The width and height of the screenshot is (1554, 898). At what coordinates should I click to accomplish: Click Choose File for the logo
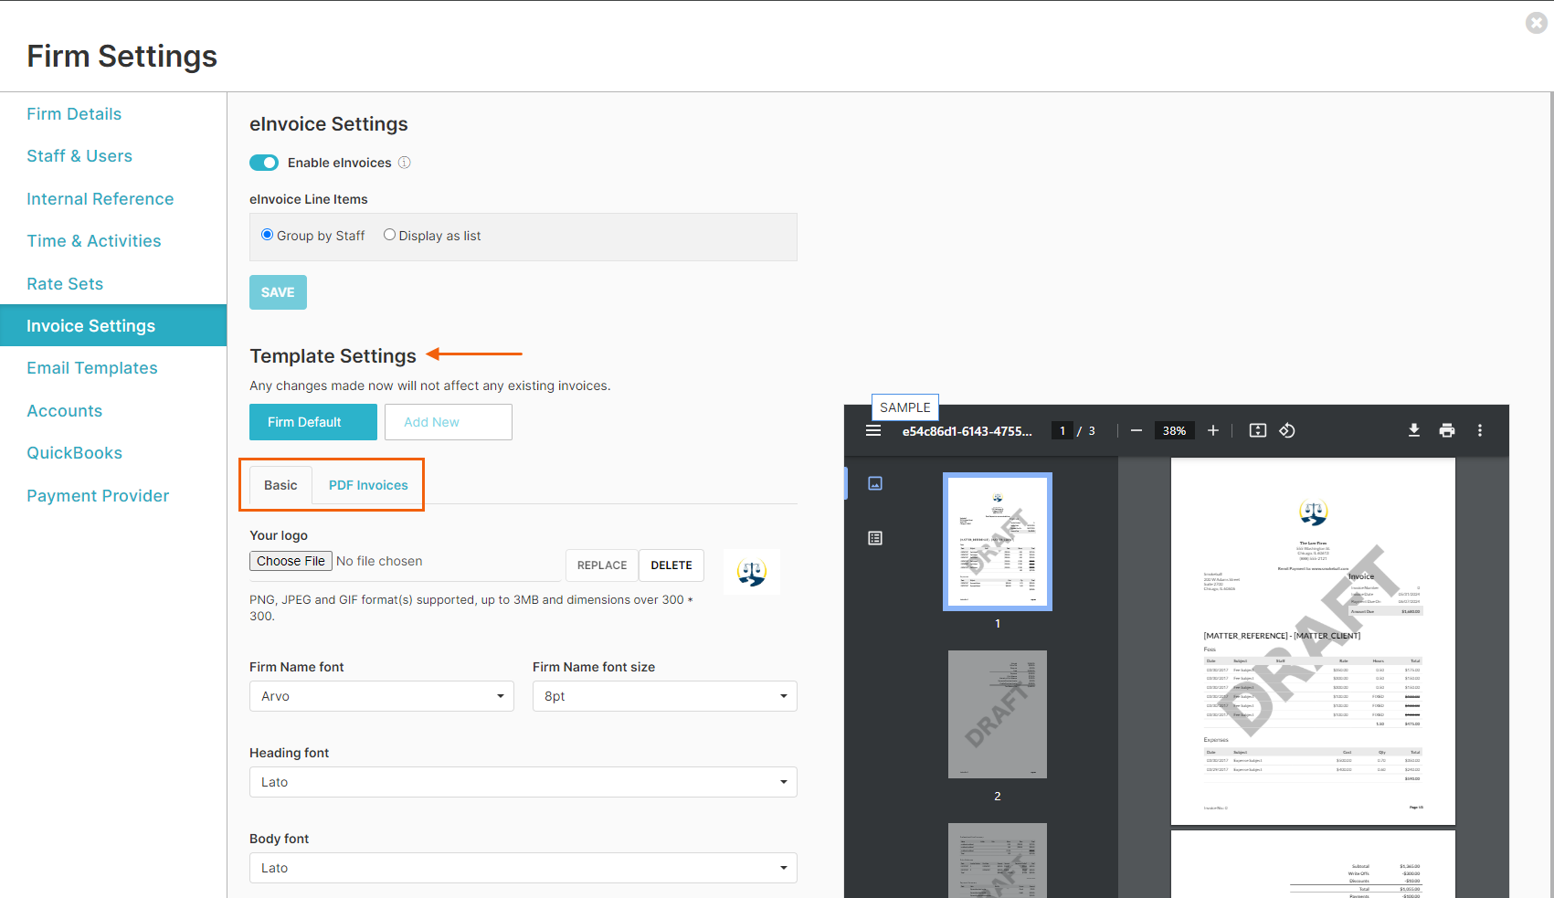coord(291,561)
